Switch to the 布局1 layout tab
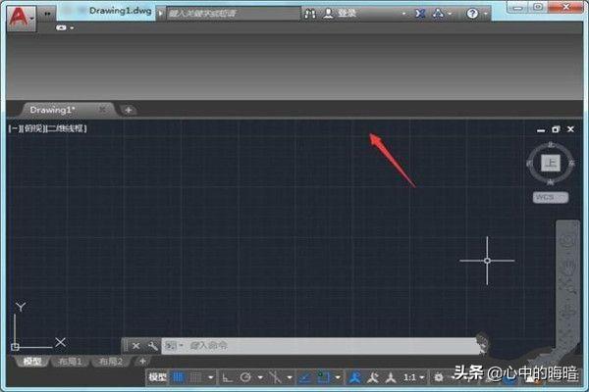The width and height of the screenshot is (589, 392). point(72,362)
